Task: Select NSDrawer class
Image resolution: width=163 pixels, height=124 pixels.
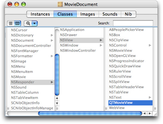Action: coord(69,35)
